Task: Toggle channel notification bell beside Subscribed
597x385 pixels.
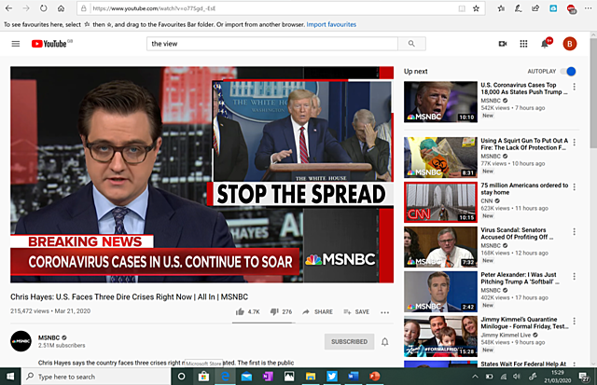Action: pyautogui.click(x=385, y=341)
